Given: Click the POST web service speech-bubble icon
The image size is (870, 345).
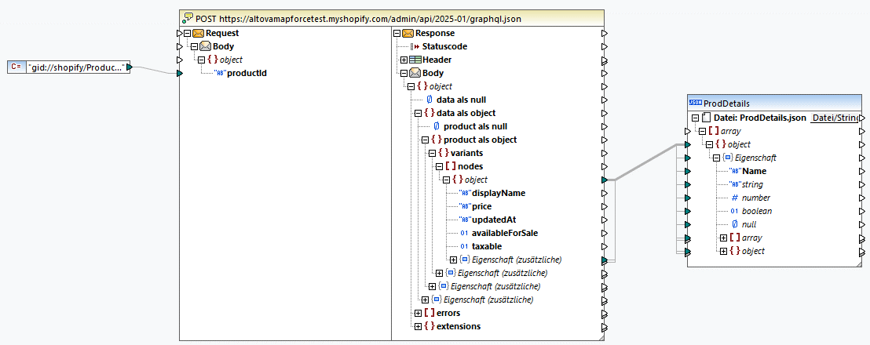Looking at the screenshot, I should (187, 18).
